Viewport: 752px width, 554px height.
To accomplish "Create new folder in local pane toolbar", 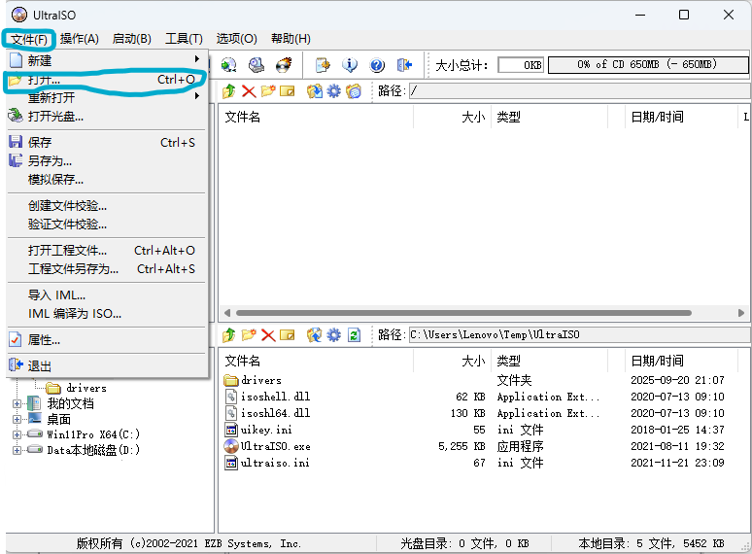I will pyautogui.click(x=249, y=334).
